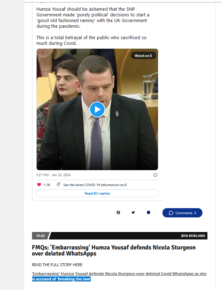Viewport: 222px width, 290px height.
Task: Share article via Facebook icon
Action: (118, 212)
